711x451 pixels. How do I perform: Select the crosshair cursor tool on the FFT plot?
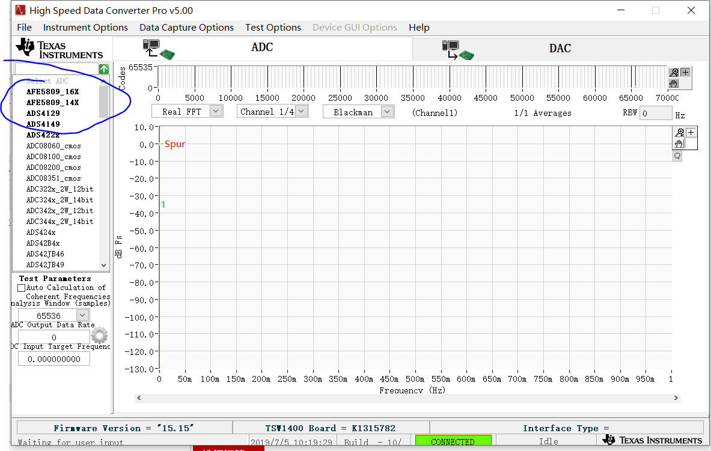click(x=691, y=132)
